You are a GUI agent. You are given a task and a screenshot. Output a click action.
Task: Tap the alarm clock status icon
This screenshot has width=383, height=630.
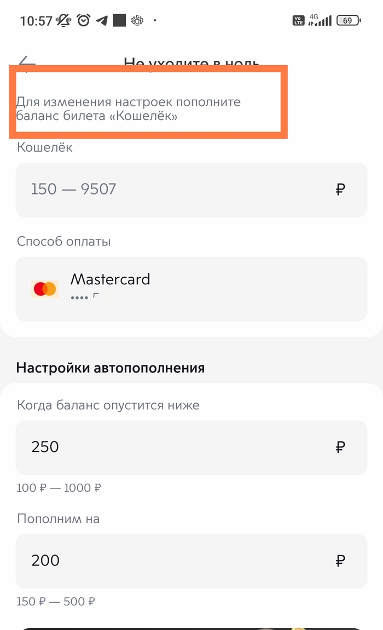(x=83, y=21)
